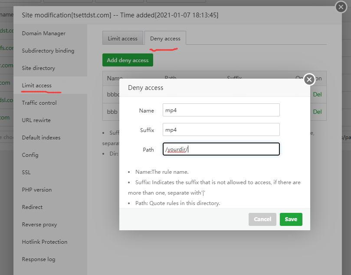Viewport: 351px width, 275px height.
Task: Focus the Name input field
Action: coord(221,110)
